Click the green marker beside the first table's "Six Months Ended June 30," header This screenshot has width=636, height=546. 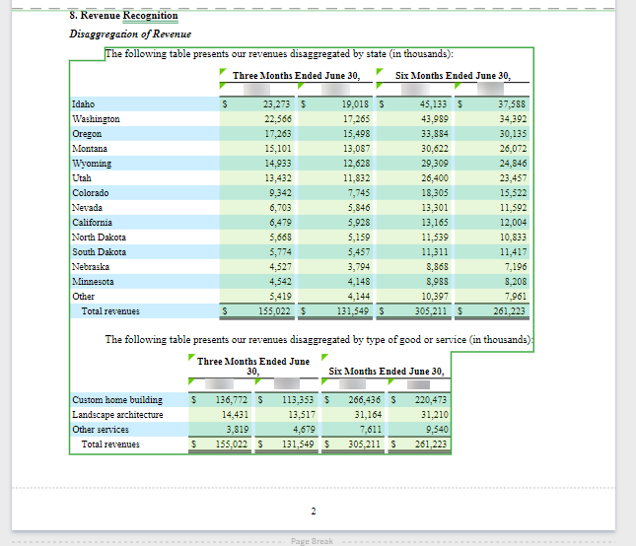380,71
